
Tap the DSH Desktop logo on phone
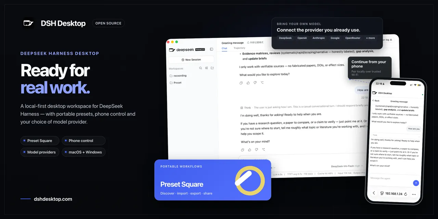point(374,93)
